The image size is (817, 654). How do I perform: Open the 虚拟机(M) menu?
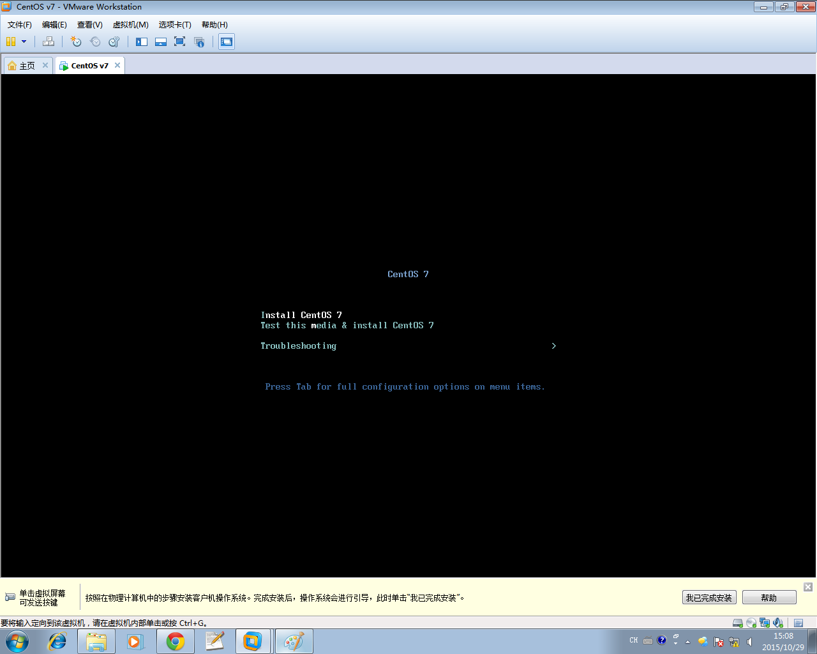[x=131, y=24]
